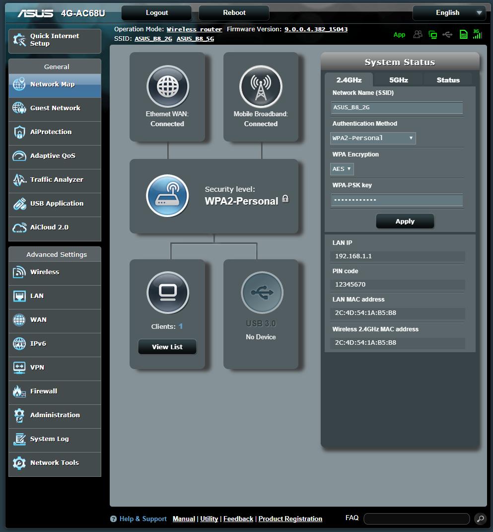Image resolution: width=493 pixels, height=532 pixels.
Task: Click the green SIM card status icon
Action: pos(463,34)
